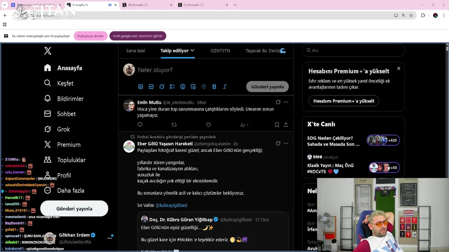Tag a location icon
Image resolution: width=449 pixels, height=252 pixels.
tap(204, 86)
